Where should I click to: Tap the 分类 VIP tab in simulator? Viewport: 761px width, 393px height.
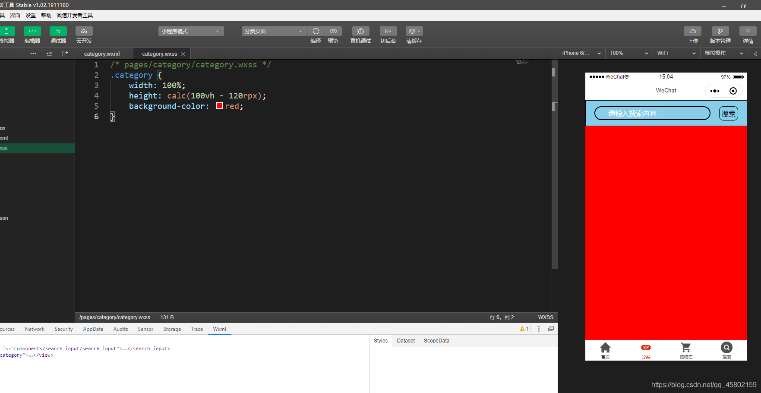(x=646, y=351)
